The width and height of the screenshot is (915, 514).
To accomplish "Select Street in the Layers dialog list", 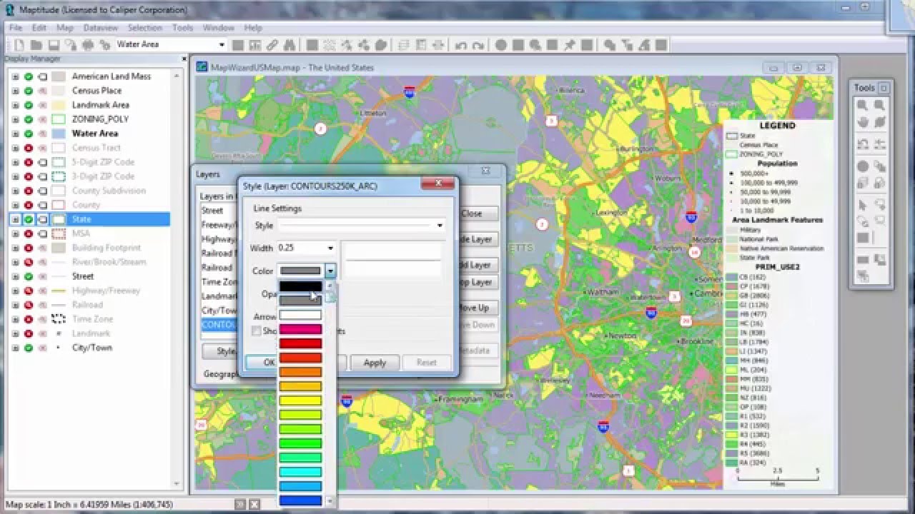I will pyautogui.click(x=212, y=211).
